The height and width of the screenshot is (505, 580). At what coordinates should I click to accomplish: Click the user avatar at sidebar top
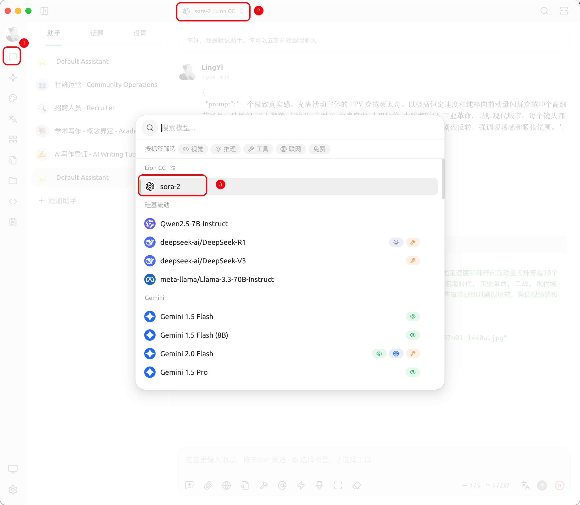[x=13, y=34]
